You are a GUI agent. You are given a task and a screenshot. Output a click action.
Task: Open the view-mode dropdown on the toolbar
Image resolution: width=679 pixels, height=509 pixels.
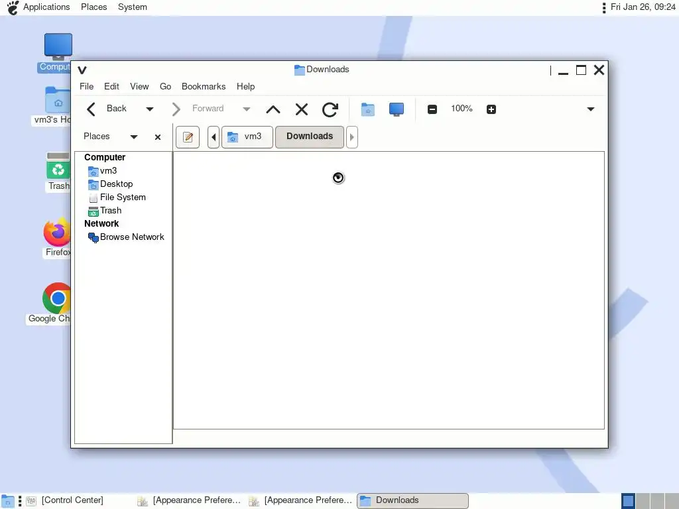pyautogui.click(x=591, y=109)
